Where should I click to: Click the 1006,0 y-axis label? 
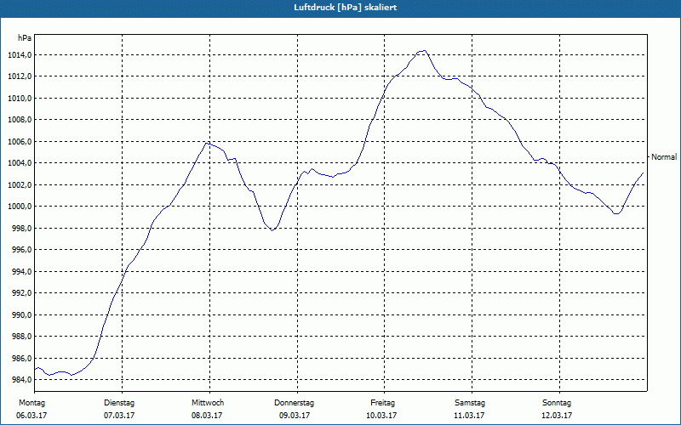20,142
